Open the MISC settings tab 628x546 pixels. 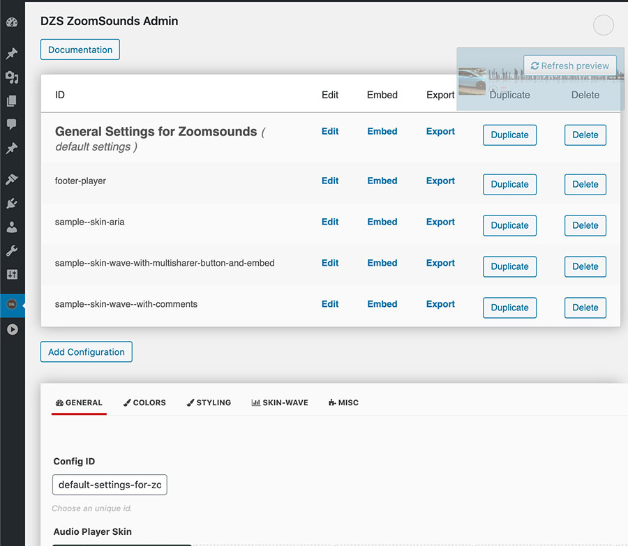pos(343,402)
